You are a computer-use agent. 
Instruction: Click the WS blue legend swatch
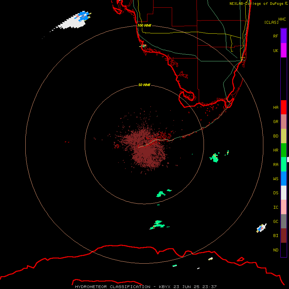(x=284, y=179)
